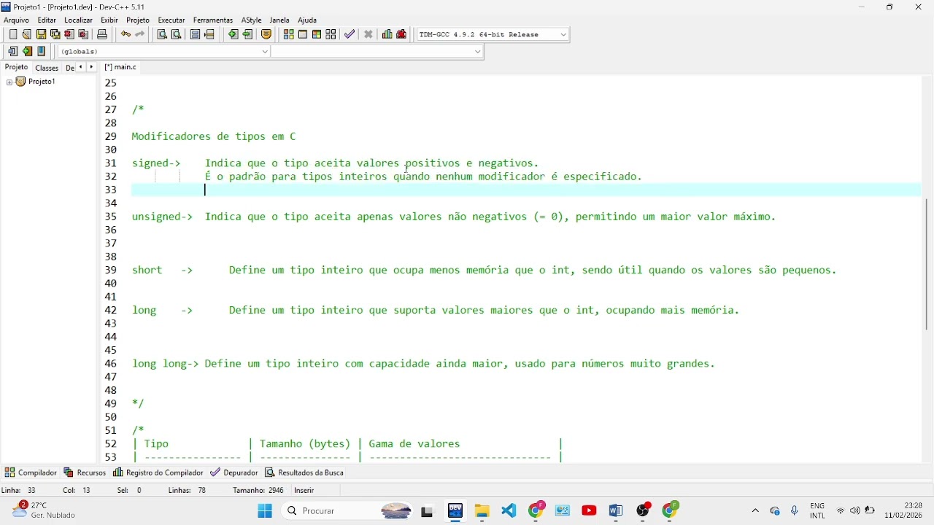Open YouTube app from taskbar
The width and height of the screenshot is (934, 525).
tap(590, 511)
